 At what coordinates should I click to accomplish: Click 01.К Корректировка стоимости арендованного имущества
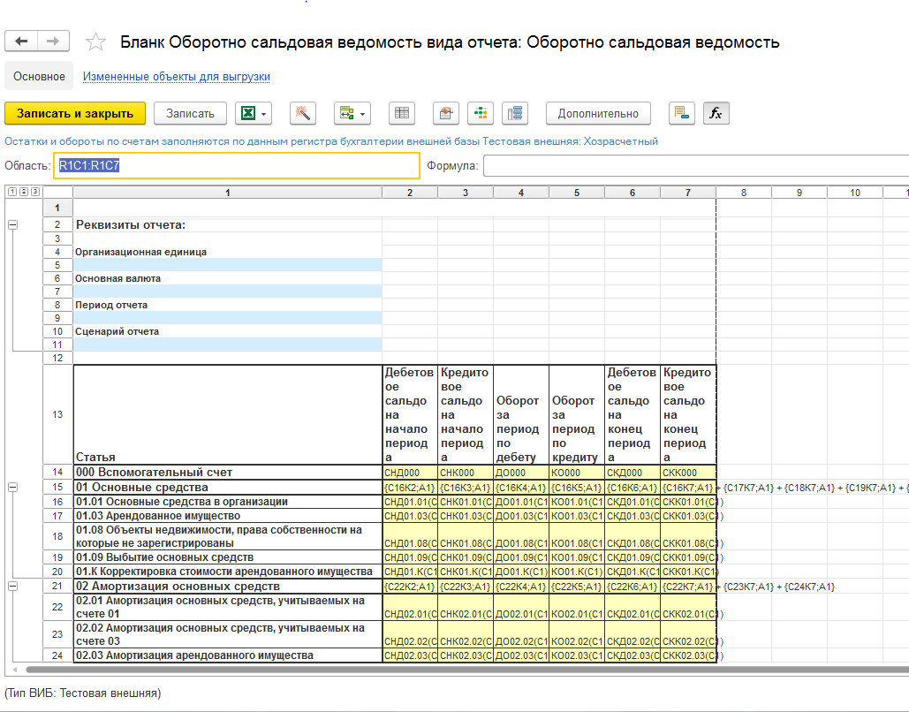click(228, 572)
